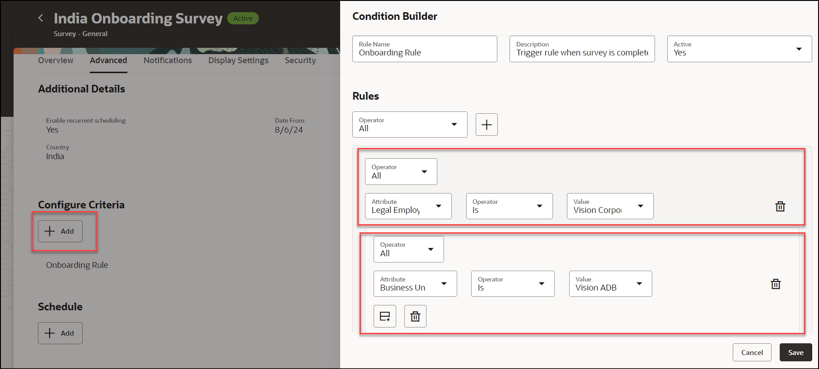Open the Attribute dropdown showing Business Un
The height and width of the screenshot is (369, 819).
click(x=415, y=284)
